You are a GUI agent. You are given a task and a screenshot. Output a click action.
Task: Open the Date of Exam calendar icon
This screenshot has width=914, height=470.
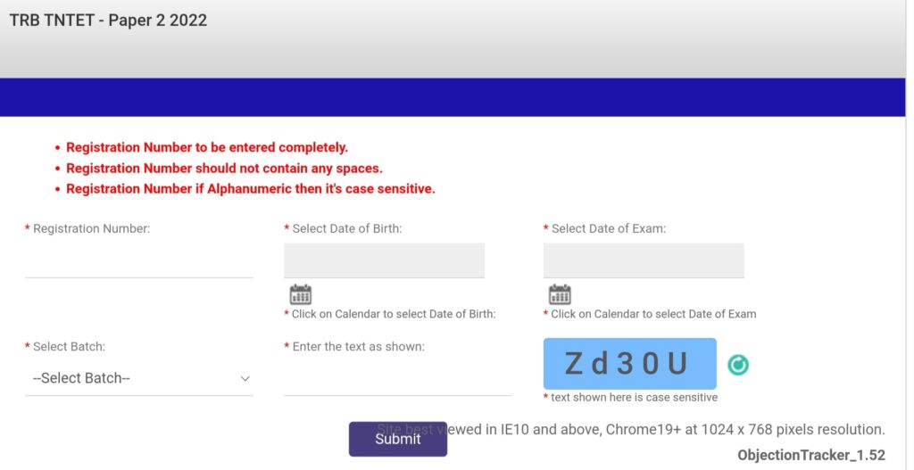[x=560, y=294]
